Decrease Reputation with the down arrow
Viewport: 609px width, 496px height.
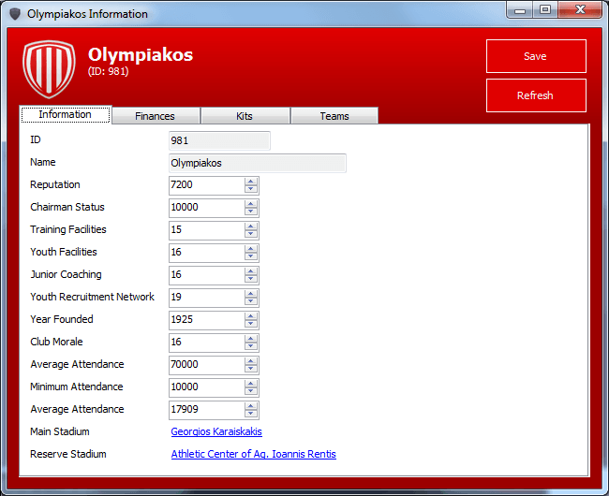pos(251,189)
